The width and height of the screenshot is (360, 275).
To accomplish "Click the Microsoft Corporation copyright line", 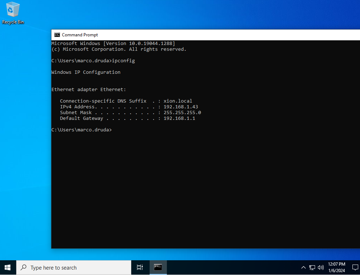I will 119,49.
